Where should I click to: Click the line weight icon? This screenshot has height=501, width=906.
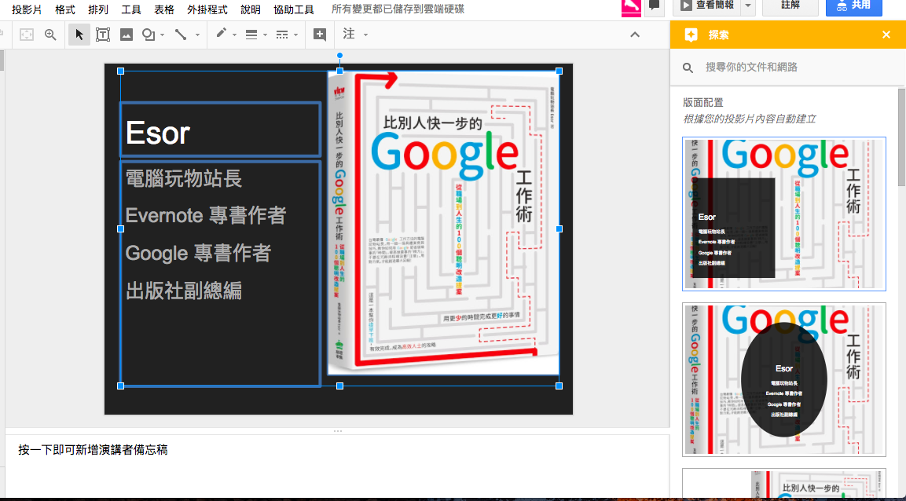click(x=251, y=35)
